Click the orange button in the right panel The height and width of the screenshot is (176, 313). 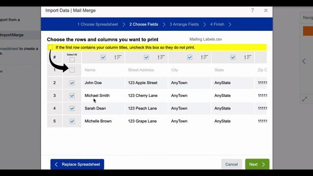(308, 31)
